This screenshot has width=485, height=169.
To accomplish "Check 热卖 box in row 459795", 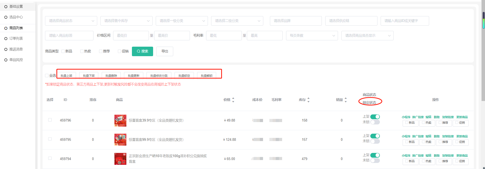I will click(424, 142).
